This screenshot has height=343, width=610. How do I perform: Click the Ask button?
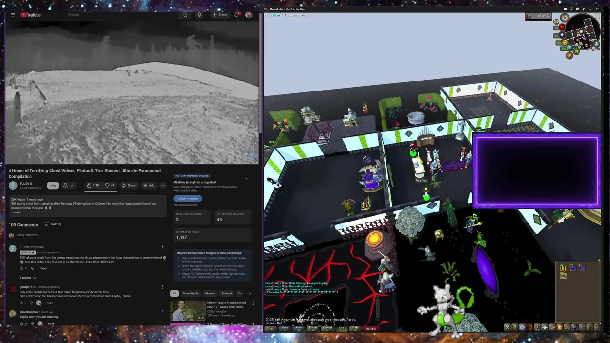149,185
